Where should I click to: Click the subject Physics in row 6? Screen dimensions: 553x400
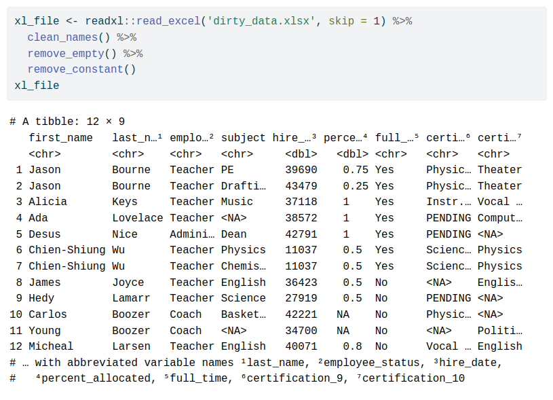(x=244, y=250)
